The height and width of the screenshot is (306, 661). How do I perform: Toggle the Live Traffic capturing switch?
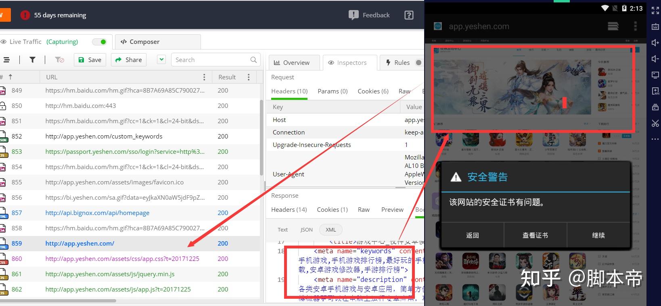[x=99, y=42]
